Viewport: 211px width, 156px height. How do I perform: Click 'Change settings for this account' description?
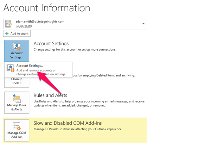pos(75,50)
